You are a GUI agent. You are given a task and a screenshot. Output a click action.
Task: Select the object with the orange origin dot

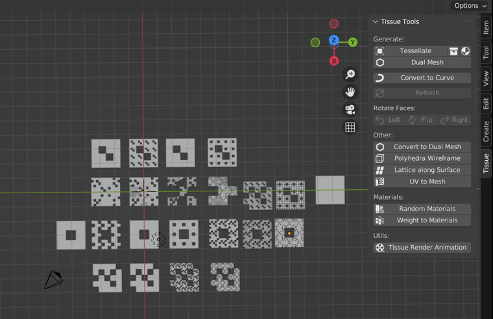point(289,233)
